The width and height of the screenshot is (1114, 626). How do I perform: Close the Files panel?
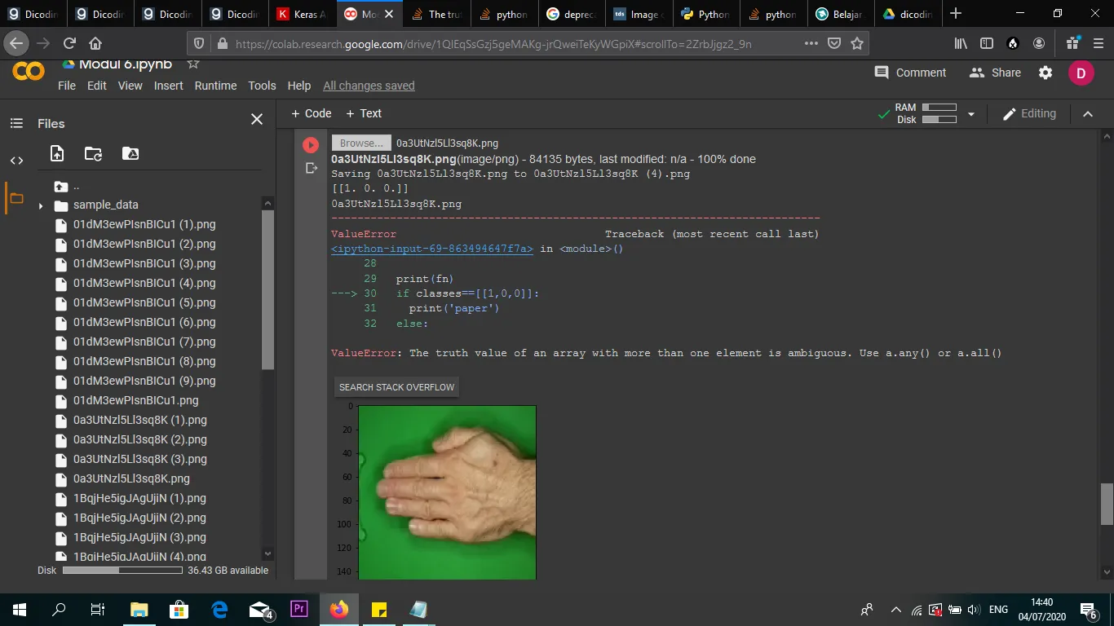256,120
